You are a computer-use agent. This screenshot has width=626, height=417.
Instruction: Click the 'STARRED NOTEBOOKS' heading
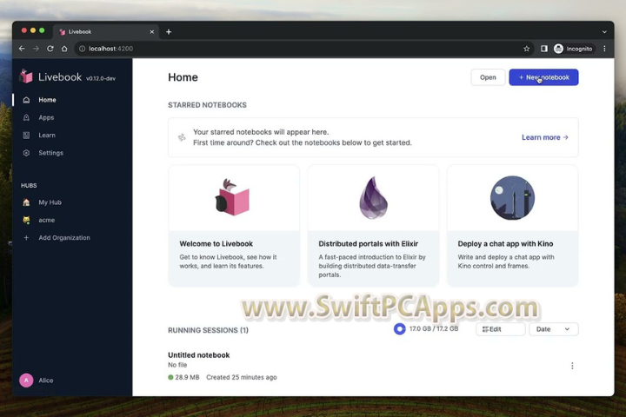pyautogui.click(x=207, y=105)
